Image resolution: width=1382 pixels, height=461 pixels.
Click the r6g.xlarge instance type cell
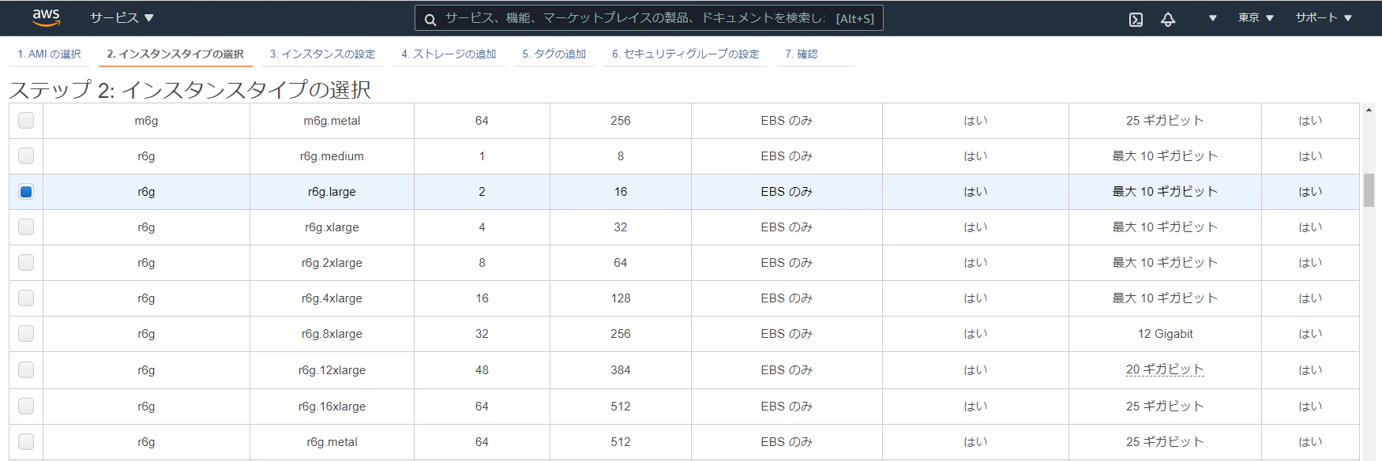point(332,227)
